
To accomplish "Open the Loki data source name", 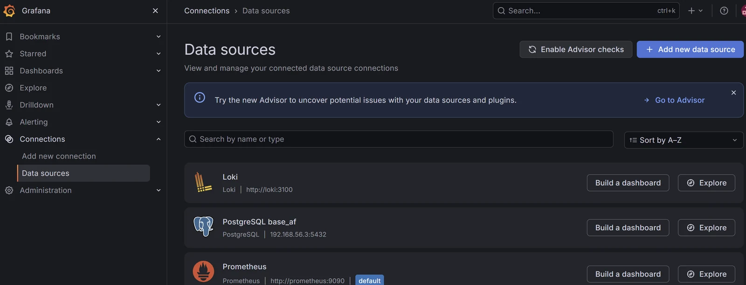I will (x=230, y=177).
